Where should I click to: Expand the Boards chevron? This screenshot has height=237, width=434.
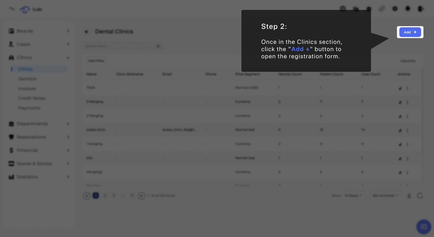68,31
